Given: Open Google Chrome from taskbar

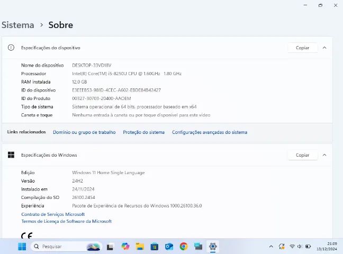Looking at the screenshot, I should 184,247.
